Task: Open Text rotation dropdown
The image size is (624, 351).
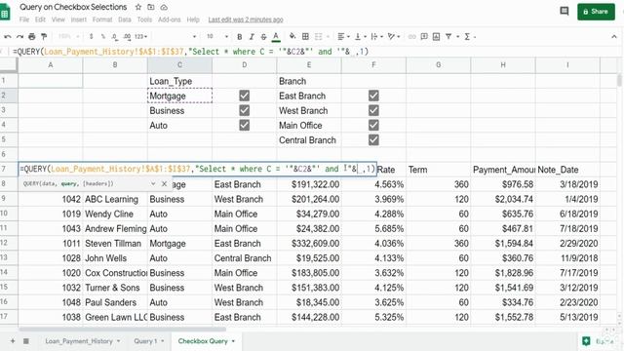Action: [394, 37]
